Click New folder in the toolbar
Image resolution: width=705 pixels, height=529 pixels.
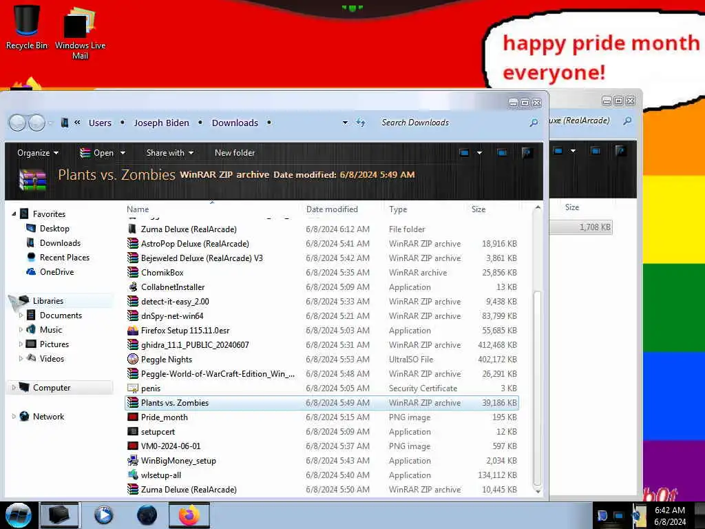(x=235, y=153)
